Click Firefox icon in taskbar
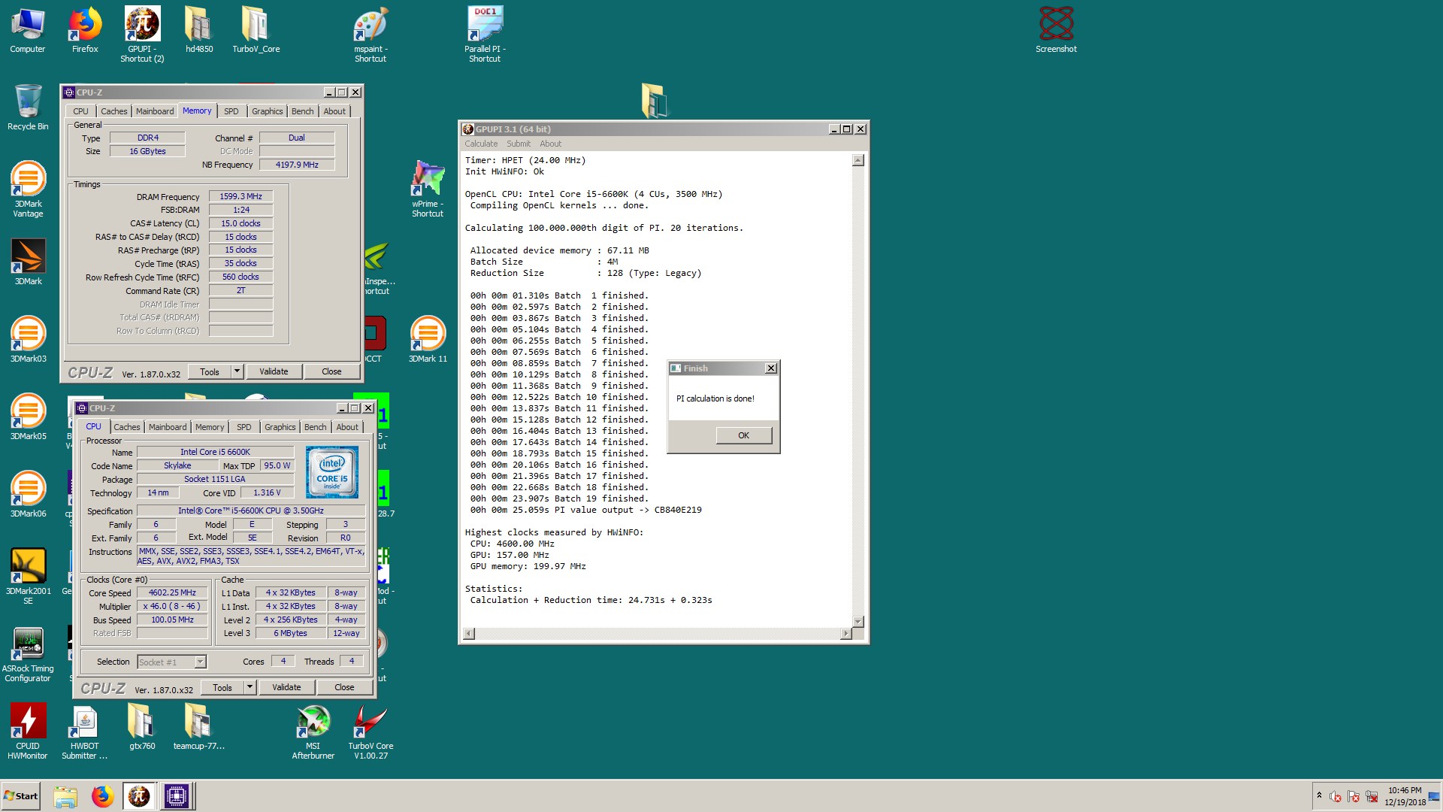This screenshot has height=812, width=1443. [x=102, y=796]
